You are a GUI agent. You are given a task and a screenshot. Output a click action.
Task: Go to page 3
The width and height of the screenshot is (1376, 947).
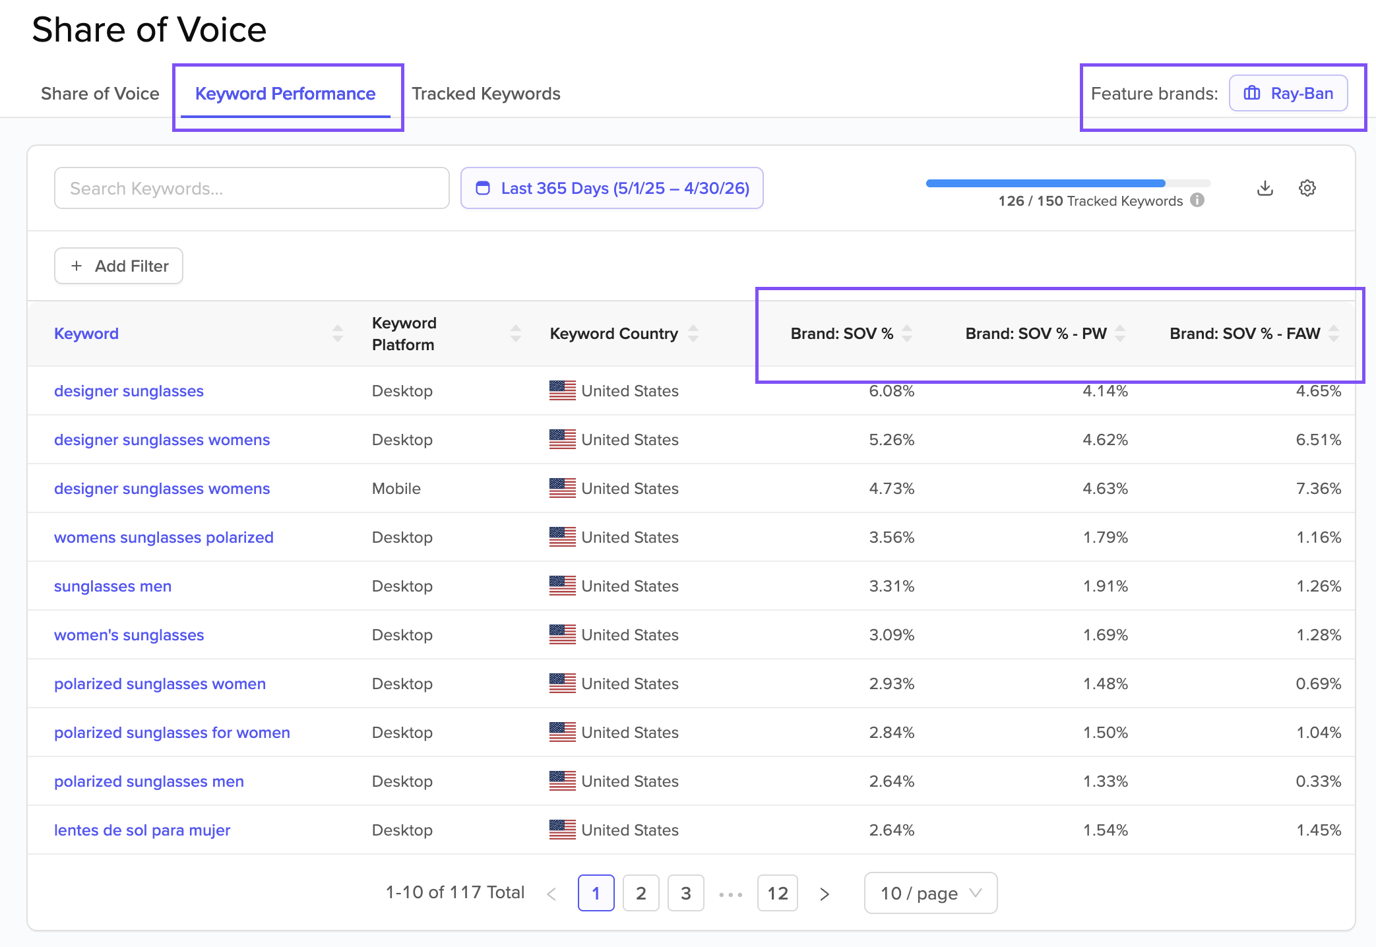pos(685,893)
